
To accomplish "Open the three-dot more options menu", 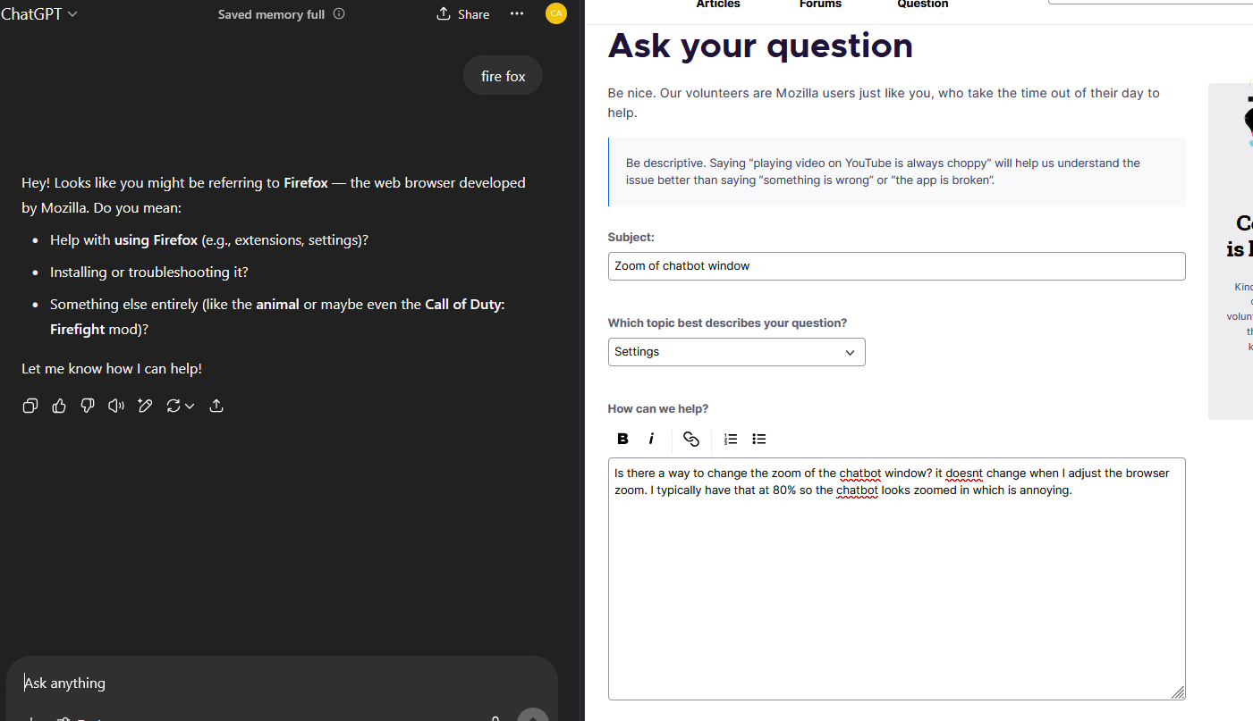I will tap(517, 13).
